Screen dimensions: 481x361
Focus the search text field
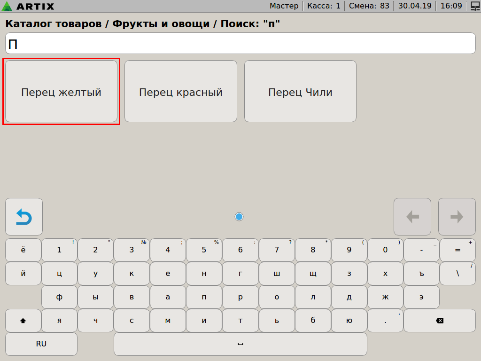240,44
